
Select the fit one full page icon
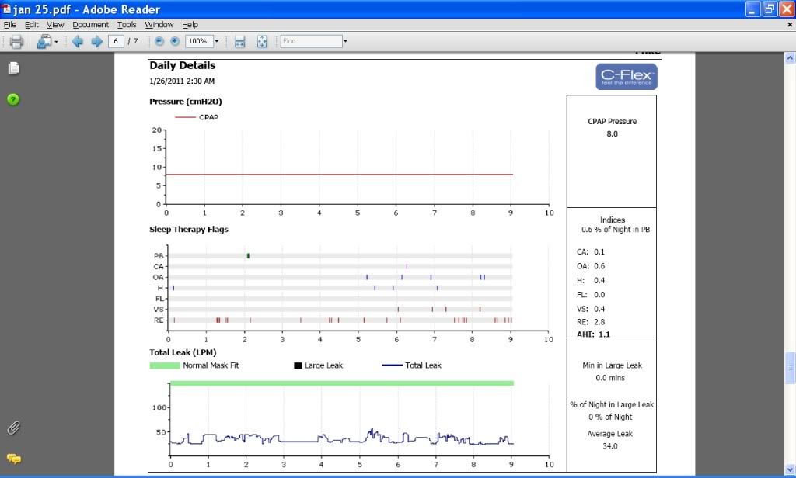pyautogui.click(x=262, y=41)
